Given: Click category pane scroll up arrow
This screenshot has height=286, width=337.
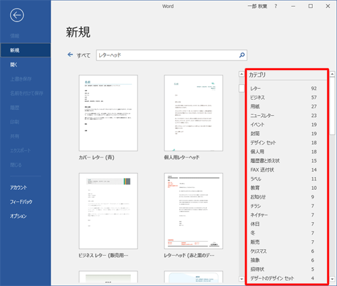Looking at the screenshot, I should pos(332,74).
